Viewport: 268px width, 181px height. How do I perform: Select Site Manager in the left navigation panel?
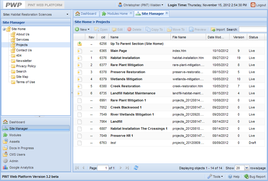click(36, 128)
